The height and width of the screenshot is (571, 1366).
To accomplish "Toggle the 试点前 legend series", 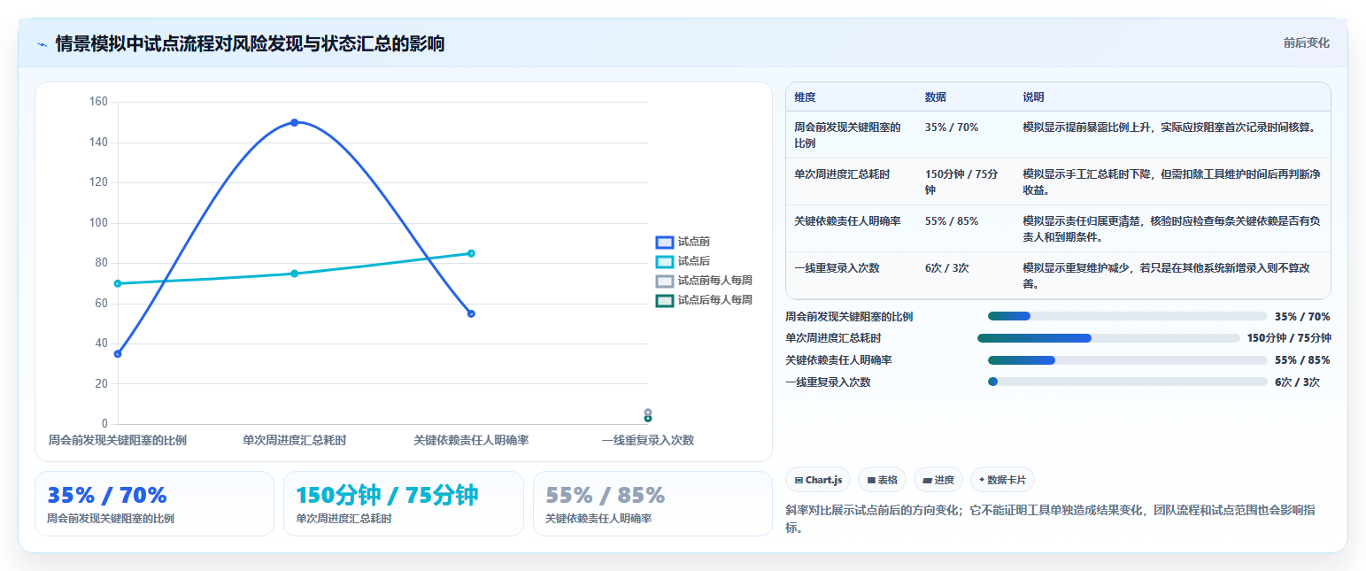I will click(683, 242).
